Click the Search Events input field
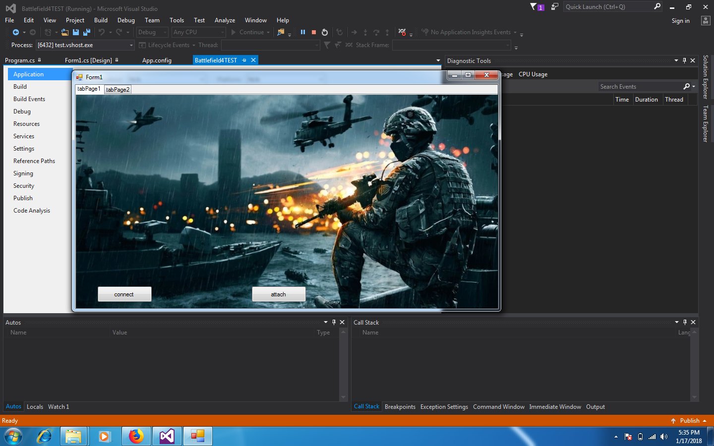The image size is (714, 446). (640, 87)
